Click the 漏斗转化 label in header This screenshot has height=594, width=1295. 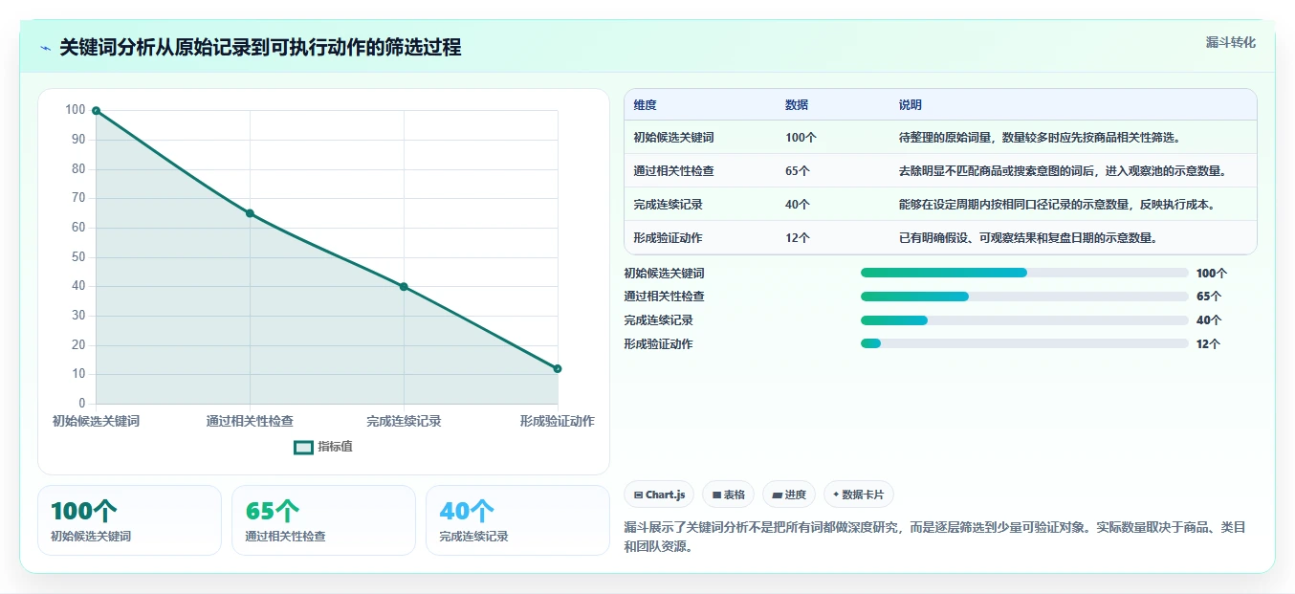[x=1230, y=42]
